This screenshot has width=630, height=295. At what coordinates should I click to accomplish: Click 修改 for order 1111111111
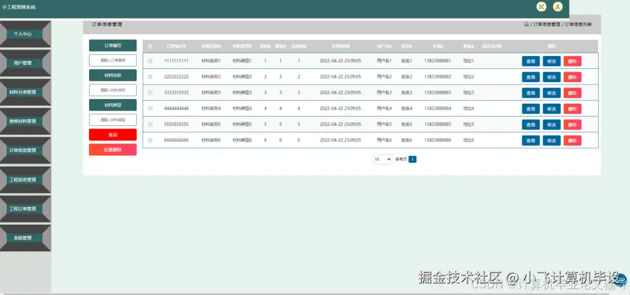tap(552, 62)
